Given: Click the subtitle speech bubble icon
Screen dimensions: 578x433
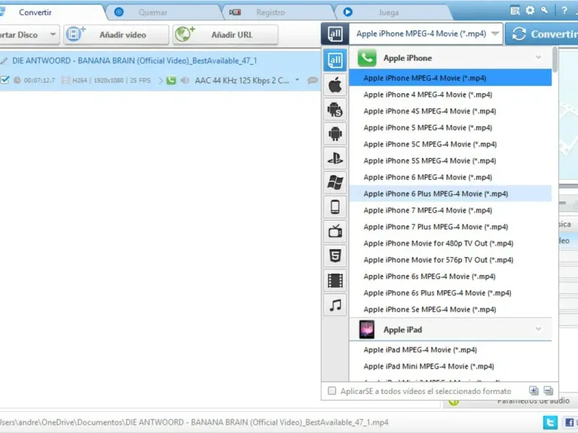Looking at the screenshot, I should [313, 80].
